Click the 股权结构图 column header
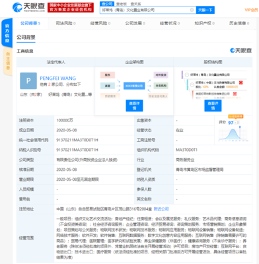This screenshot has height=264, width=259. tap(213, 62)
